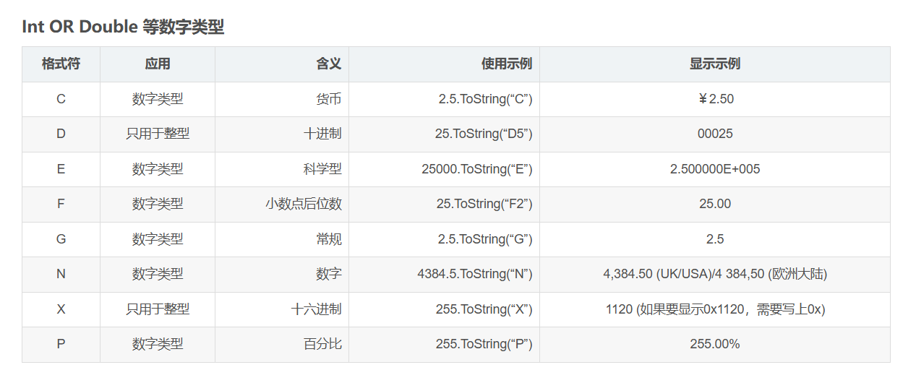
Task: Click '只用于整型' in the X row
Action: 158,309
